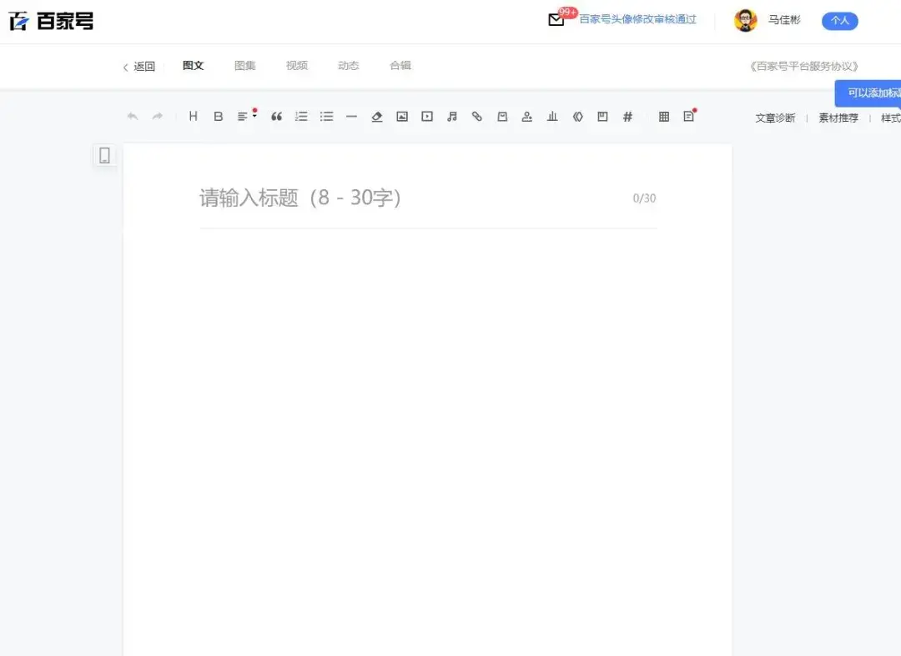
Task: Click the add person icon in the toolbar
Action: [527, 117]
